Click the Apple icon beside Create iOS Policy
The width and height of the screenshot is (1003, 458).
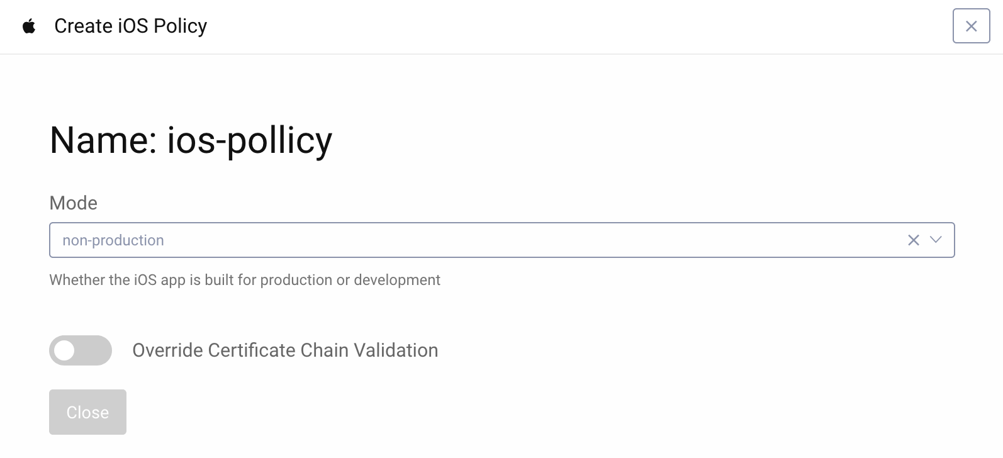coord(28,26)
